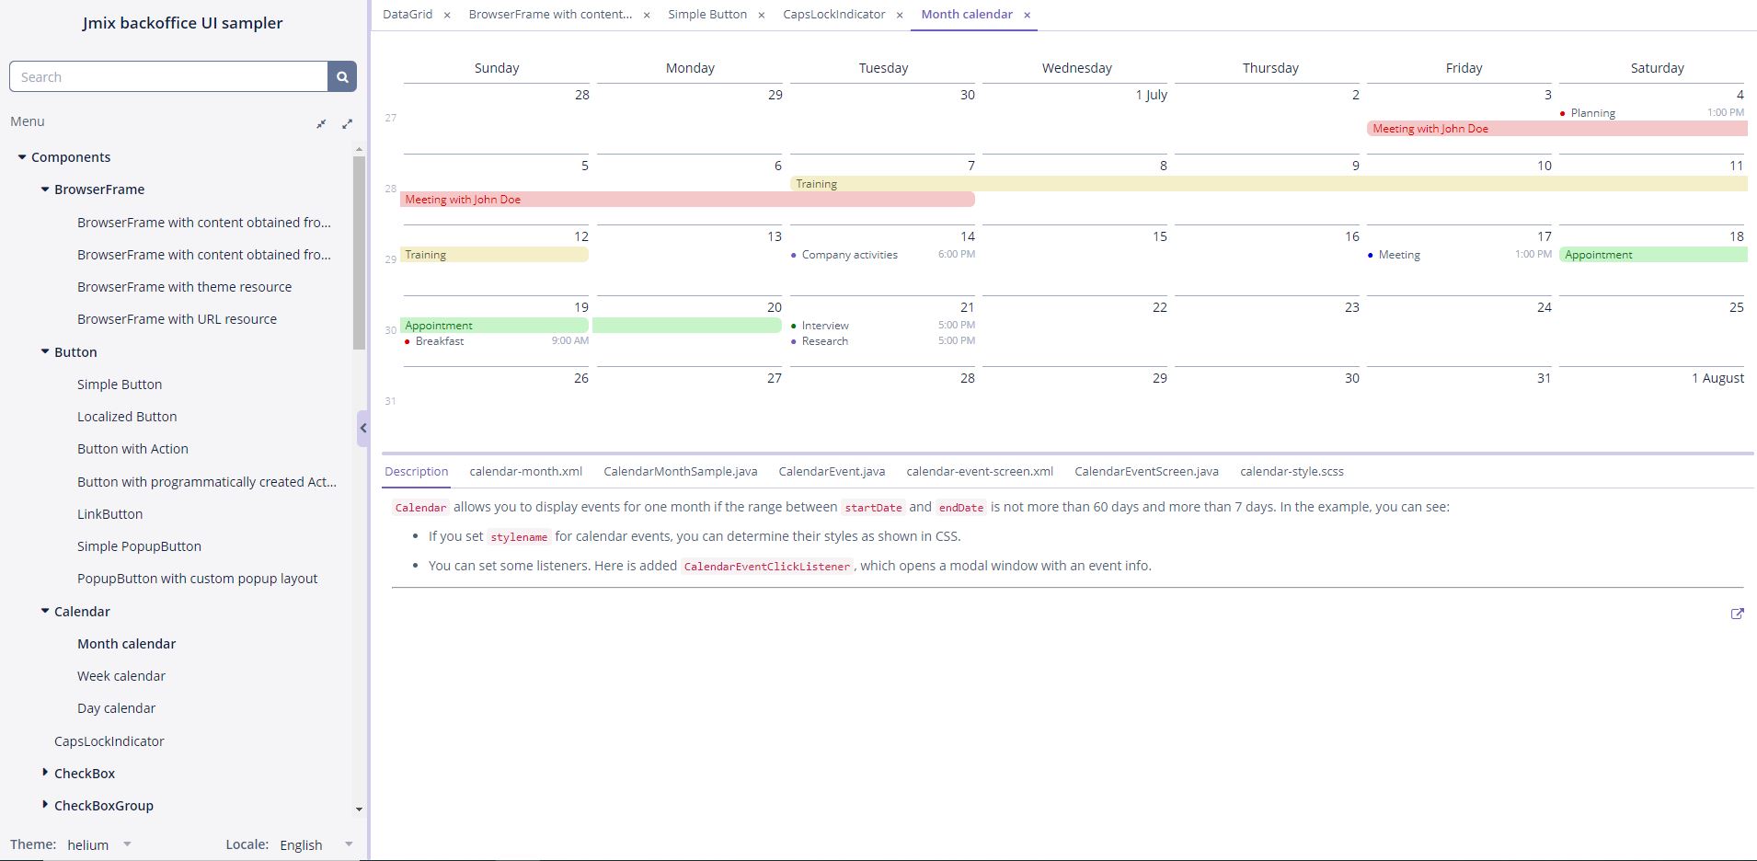Expand the CheckBox tree node
1757x861 pixels.
[x=45, y=773]
